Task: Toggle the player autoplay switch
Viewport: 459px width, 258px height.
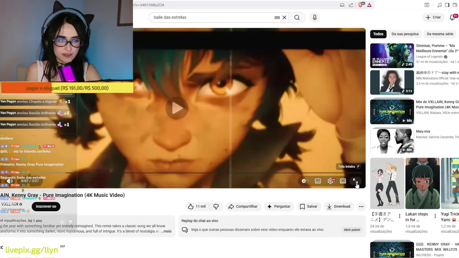Action: tap(304, 181)
